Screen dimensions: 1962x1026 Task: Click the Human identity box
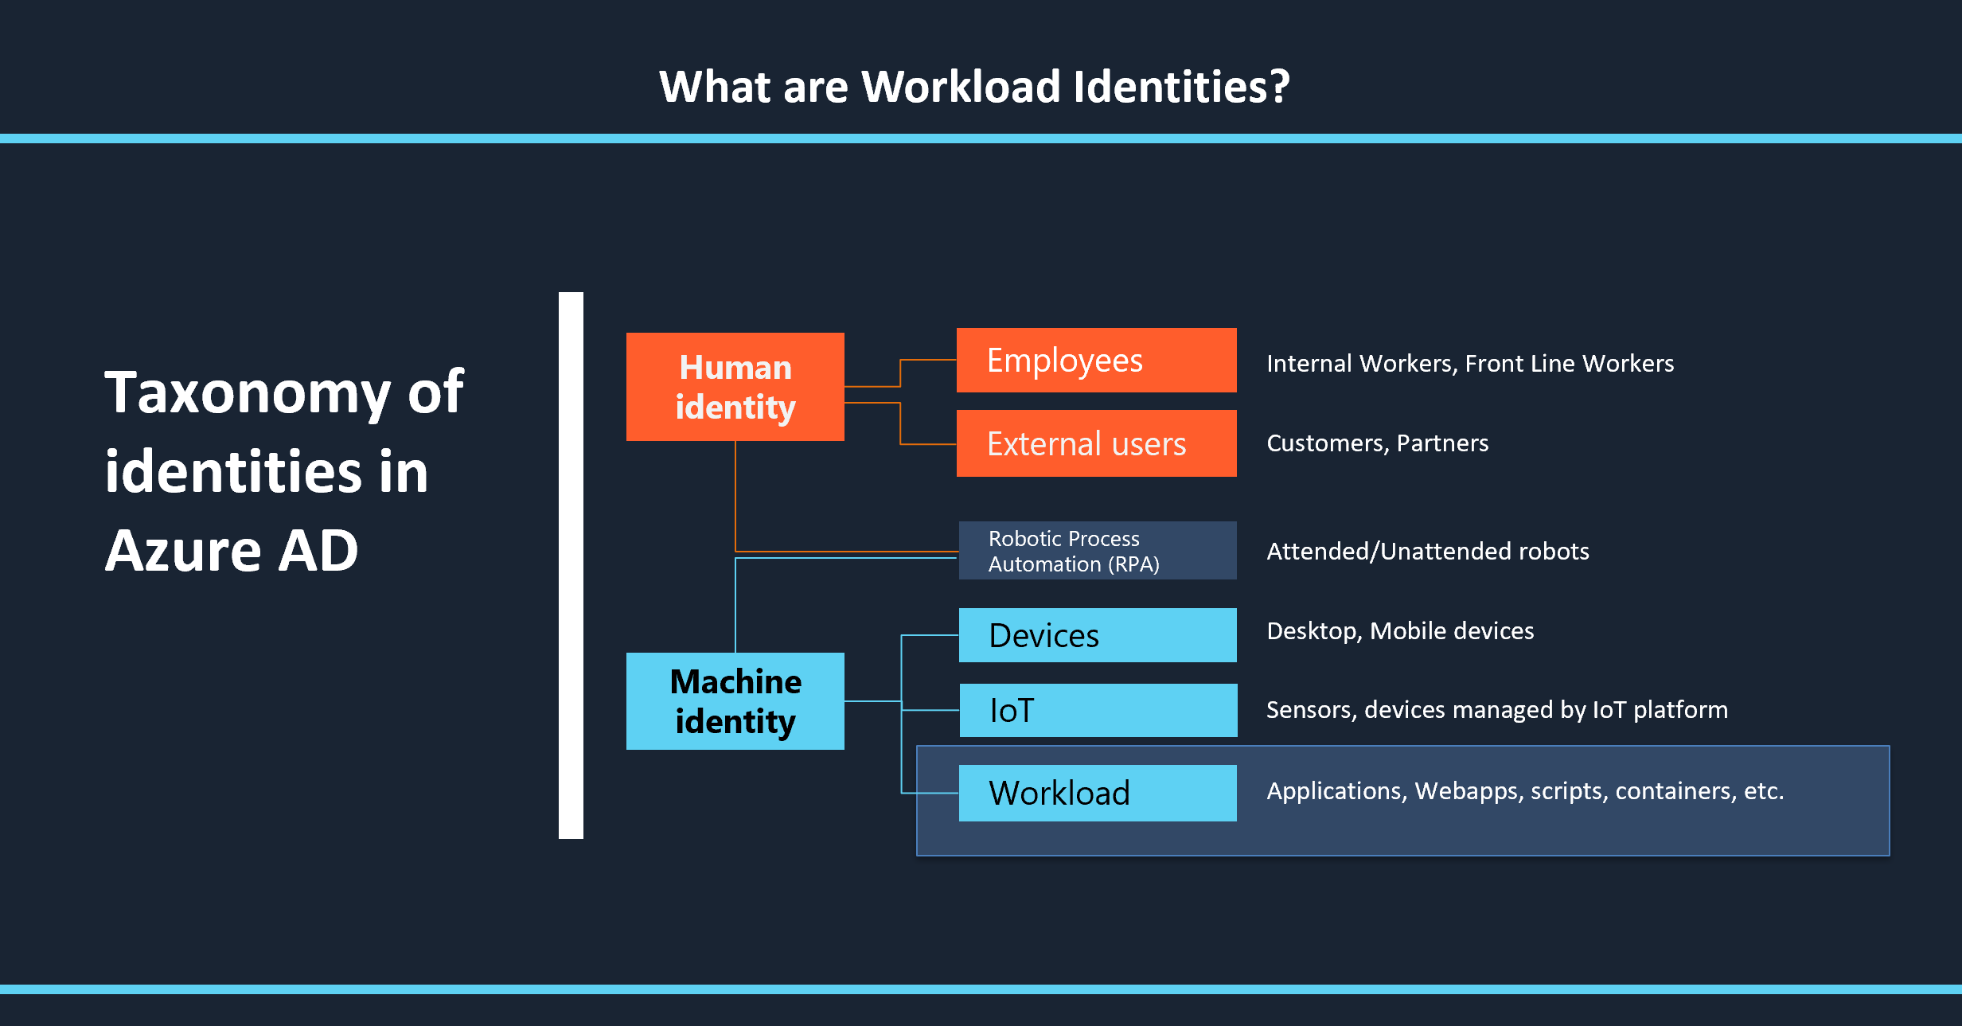tap(735, 387)
